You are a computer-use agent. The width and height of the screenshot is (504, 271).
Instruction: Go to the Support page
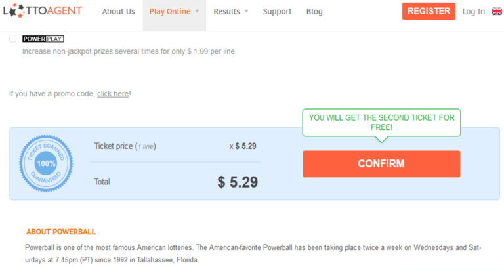pyautogui.click(x=277, y=12)
